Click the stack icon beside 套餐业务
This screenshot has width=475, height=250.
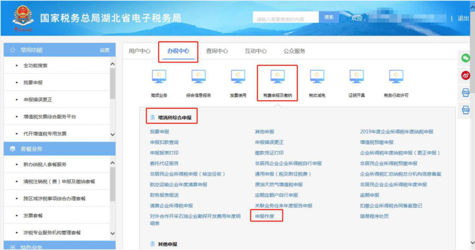pyautogui.click(x=12, y=149)
